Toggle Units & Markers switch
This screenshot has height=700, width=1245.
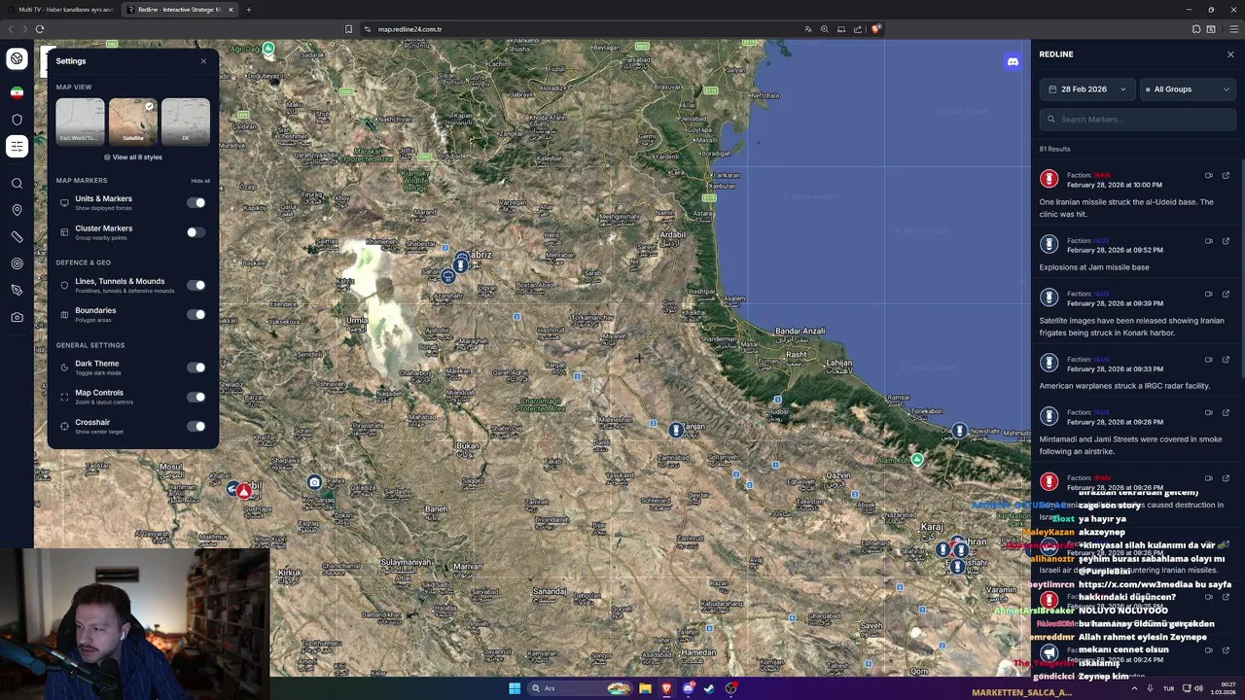click(x=196, y=202)
